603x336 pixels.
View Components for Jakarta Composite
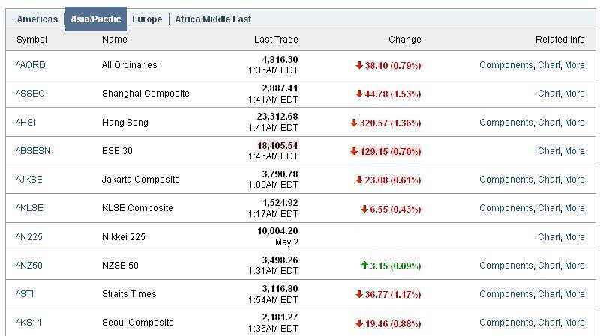[x=506, y=179]
